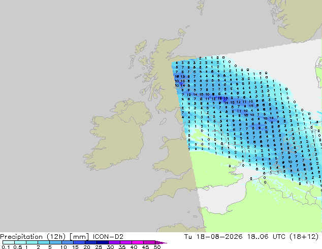Select the 2–5 mm legend color swatch
Image resolution: width=322 pixels, height=249 pixels.
pos(44,242)
